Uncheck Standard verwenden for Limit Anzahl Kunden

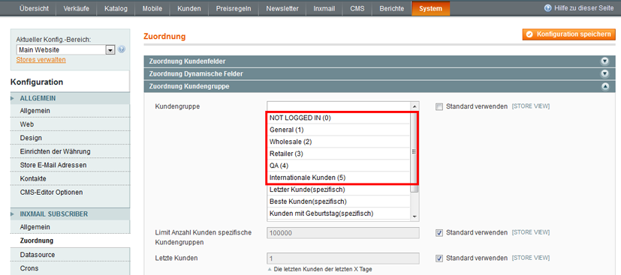point(439,233)
